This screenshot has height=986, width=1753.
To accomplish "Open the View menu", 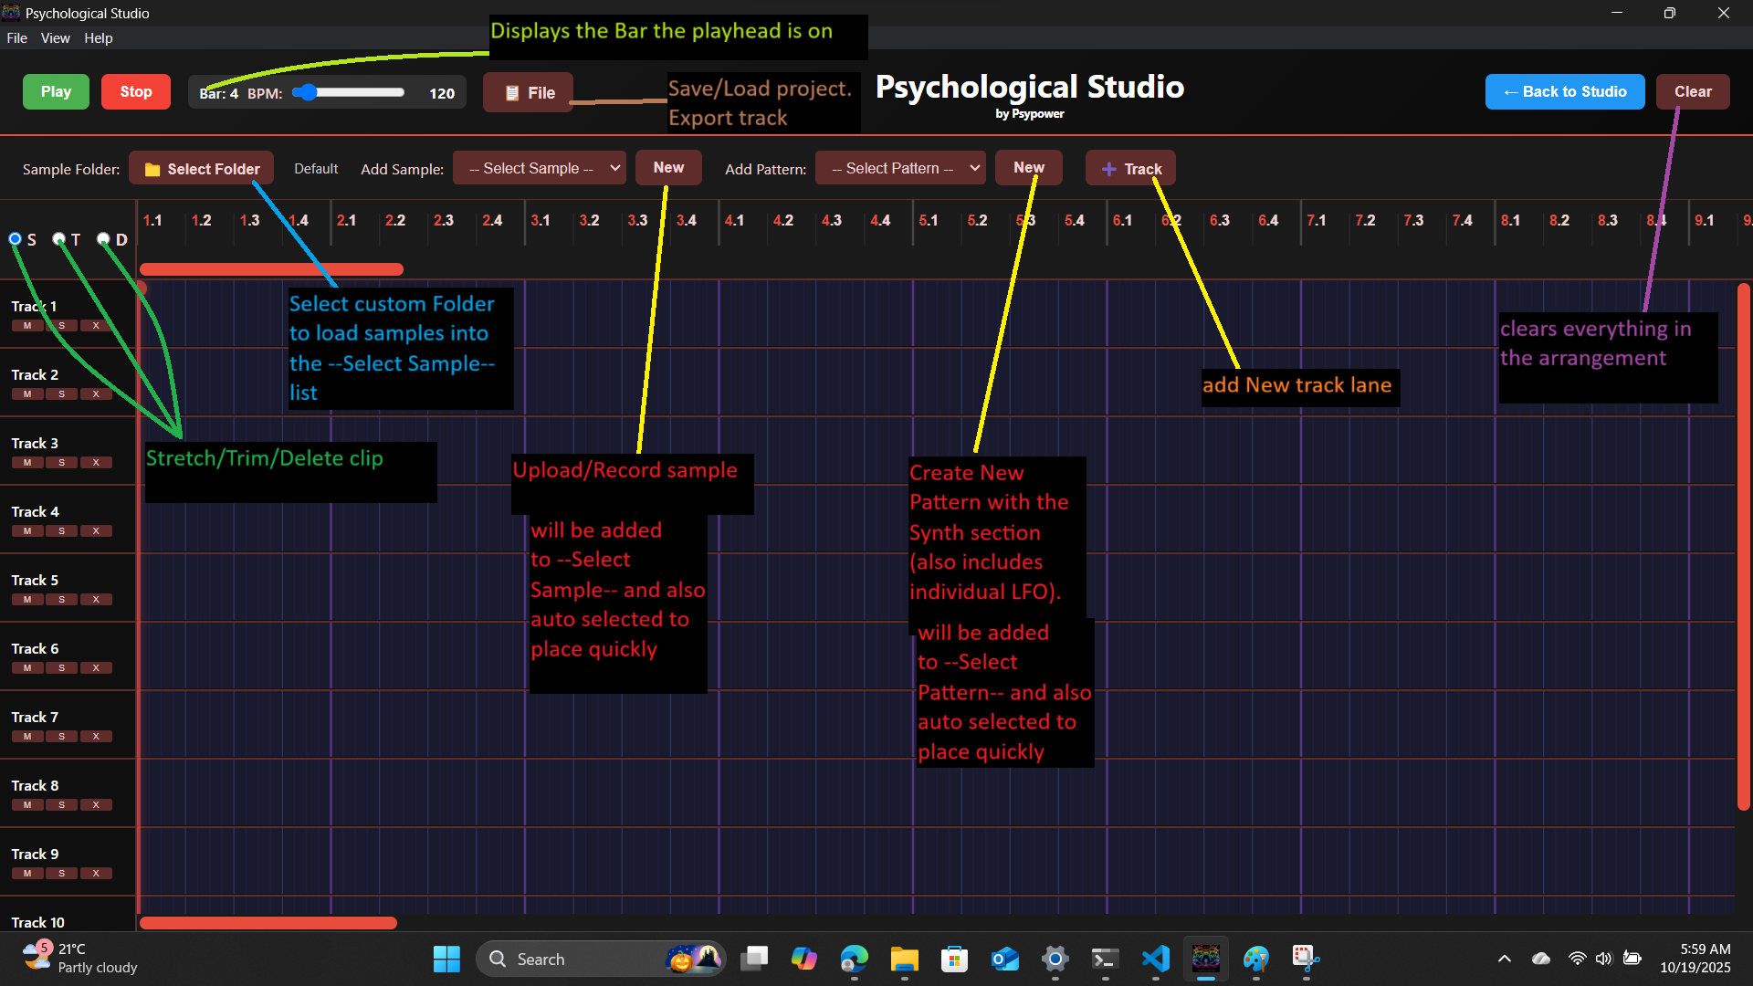I will point(55,38).
